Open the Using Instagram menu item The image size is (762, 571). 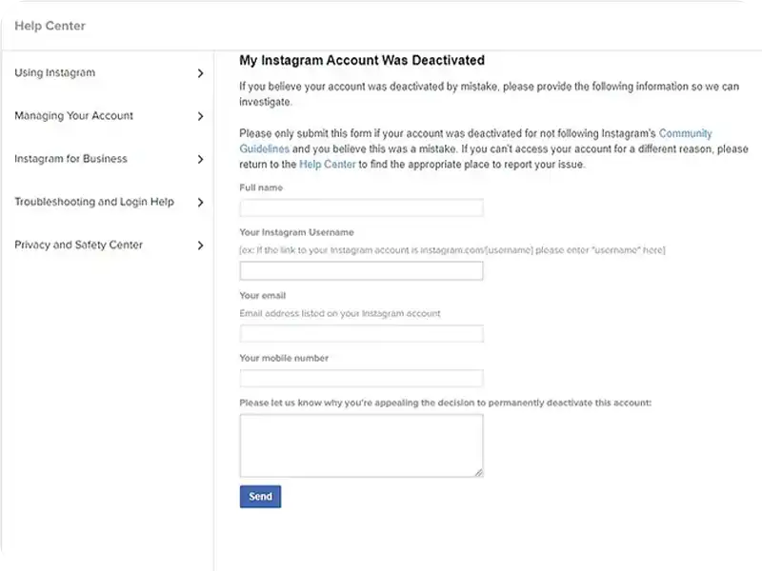[55, 73]
